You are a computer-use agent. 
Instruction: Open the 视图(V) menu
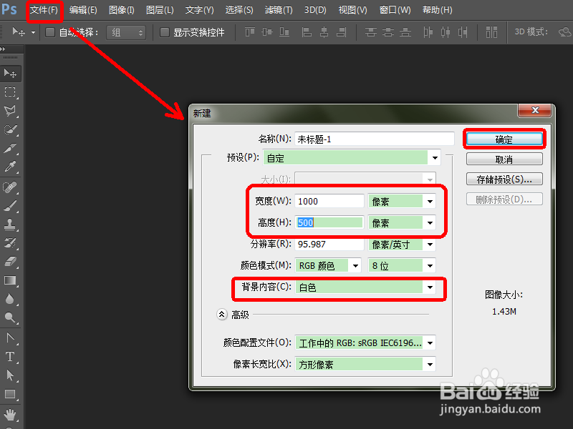(352, 10)
